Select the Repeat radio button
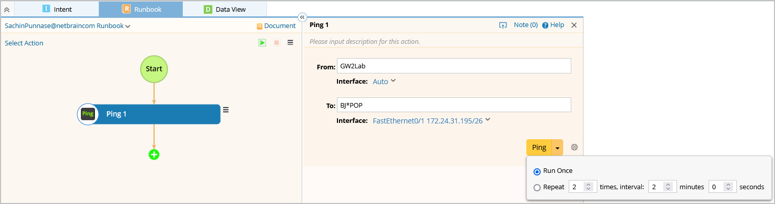Image resolution: width=775 pixels, height=204 pixels. pos(537,187)
